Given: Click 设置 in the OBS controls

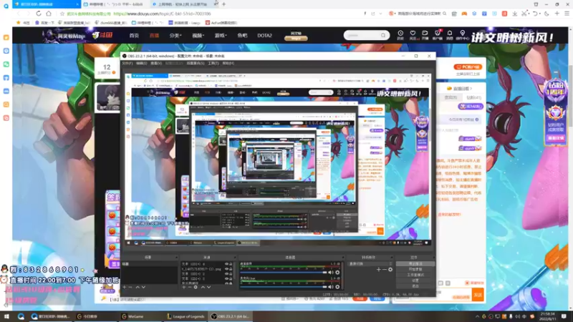Looking at the screenshot, I should point(415,280).
